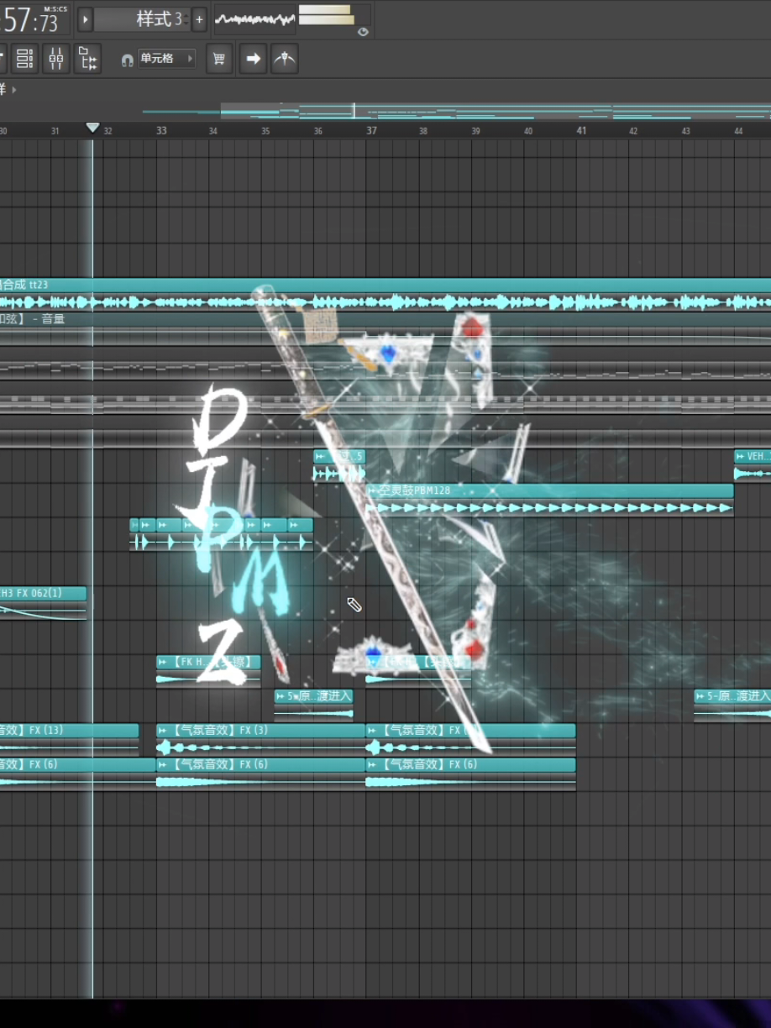Add a new pattern with plus button

199,18
